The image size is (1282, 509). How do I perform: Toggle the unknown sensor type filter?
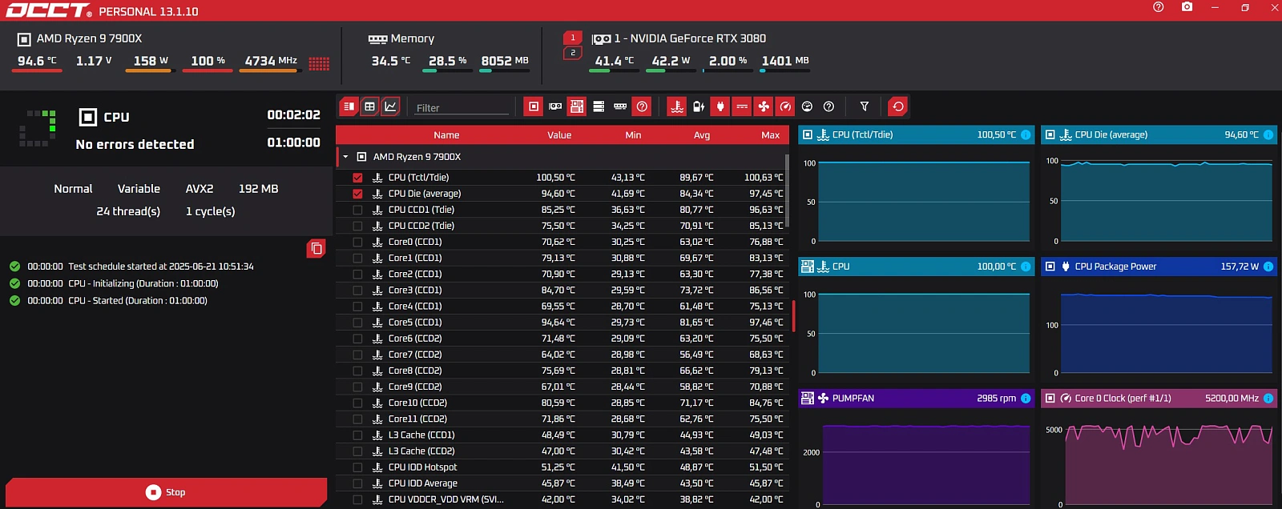(x=828, y=106)
